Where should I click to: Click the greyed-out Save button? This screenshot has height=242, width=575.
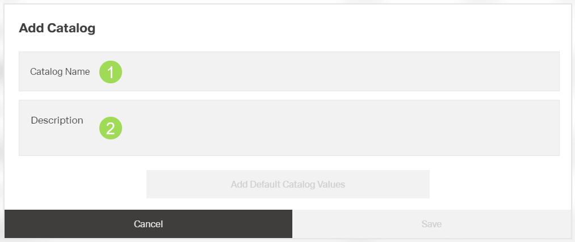tap(431, 224)
